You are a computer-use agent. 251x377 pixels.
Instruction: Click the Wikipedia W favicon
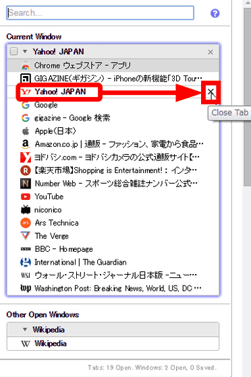pos(26,343)
